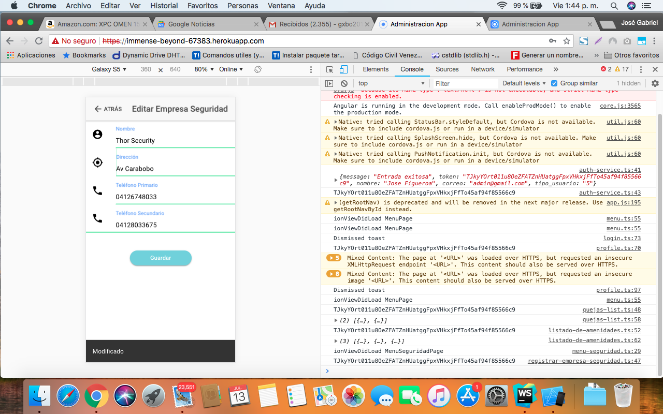Bookmark this page with the star icon
Viewport: 663px width, 414px height.
(x=567, y=41)
